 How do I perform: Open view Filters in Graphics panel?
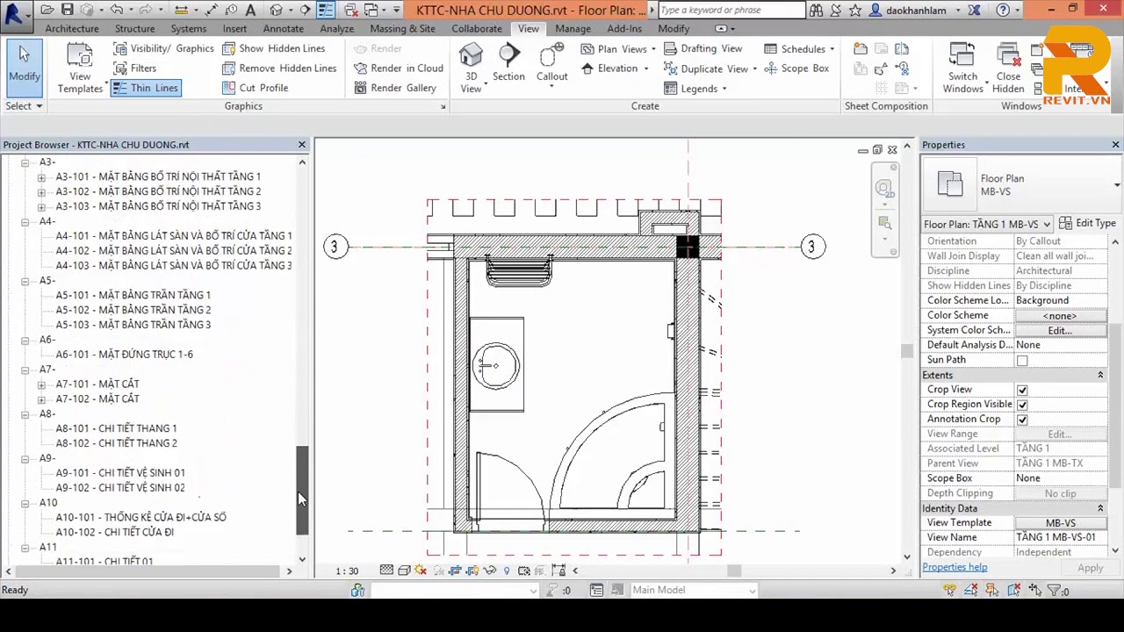pyautogui.click(x=134, y=68)
